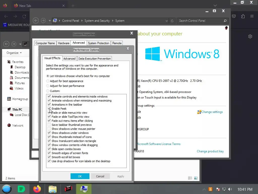Switch to the Advanced tab in Performance Options
Image resolution: width=258 pixels, height=194 pixels.
70,59
